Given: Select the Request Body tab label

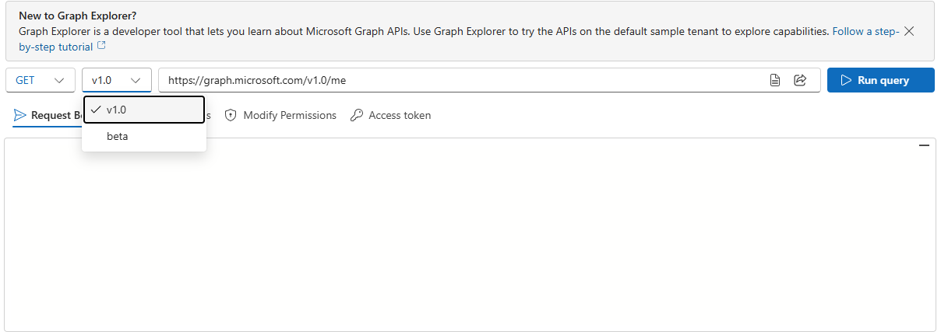Looking at the screenshot, I should [56, 115].
